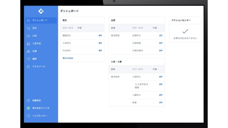Click the 出荷 card heading
This screenshot has height=128, width=228.
(113, 21)
